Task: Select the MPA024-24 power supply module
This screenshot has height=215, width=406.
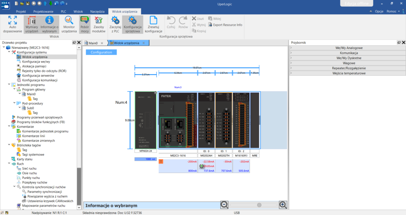Action: (146, 120)
